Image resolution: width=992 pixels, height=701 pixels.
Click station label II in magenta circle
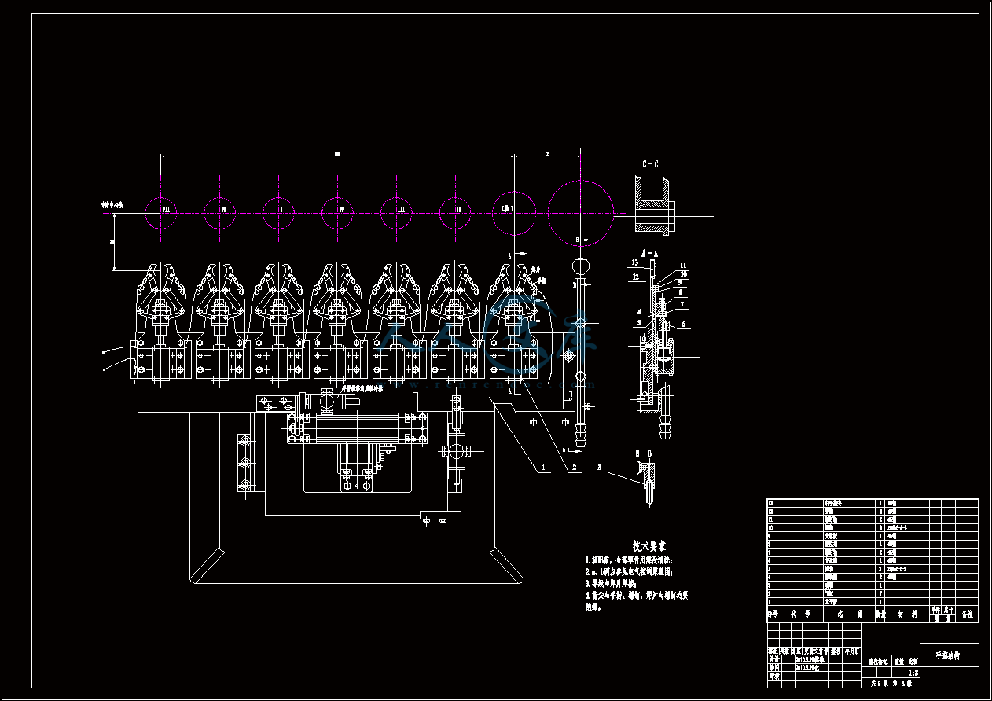(459, 210)
